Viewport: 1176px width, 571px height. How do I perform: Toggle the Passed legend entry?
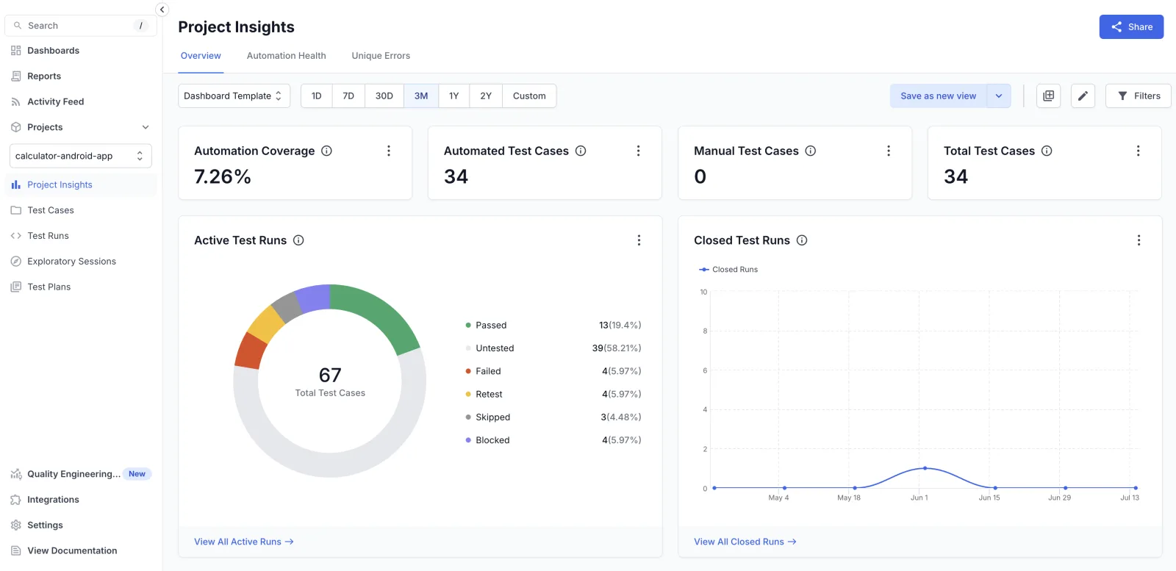486,325
